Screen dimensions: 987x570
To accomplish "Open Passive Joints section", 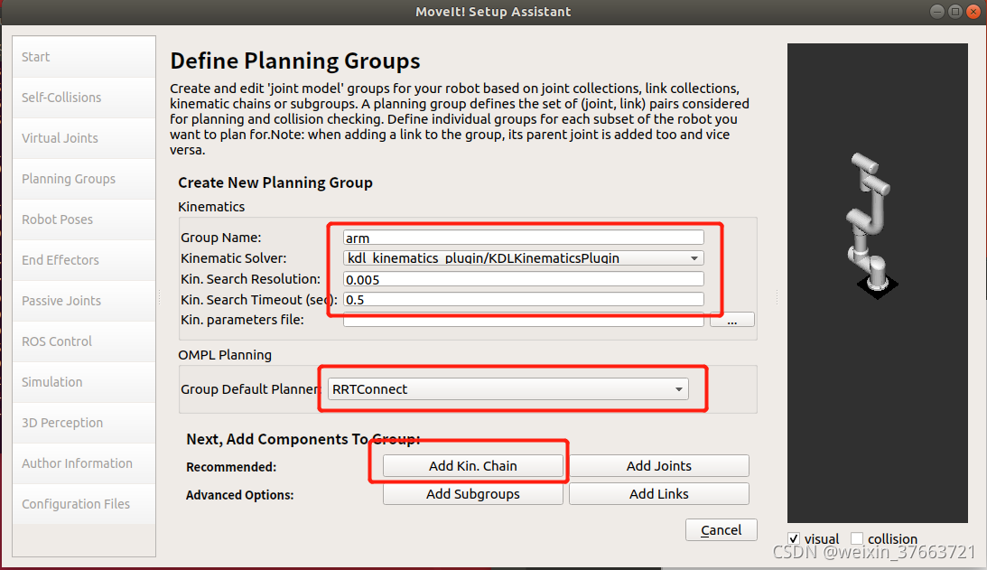I will pyautogui.click(x=84, y=301).
